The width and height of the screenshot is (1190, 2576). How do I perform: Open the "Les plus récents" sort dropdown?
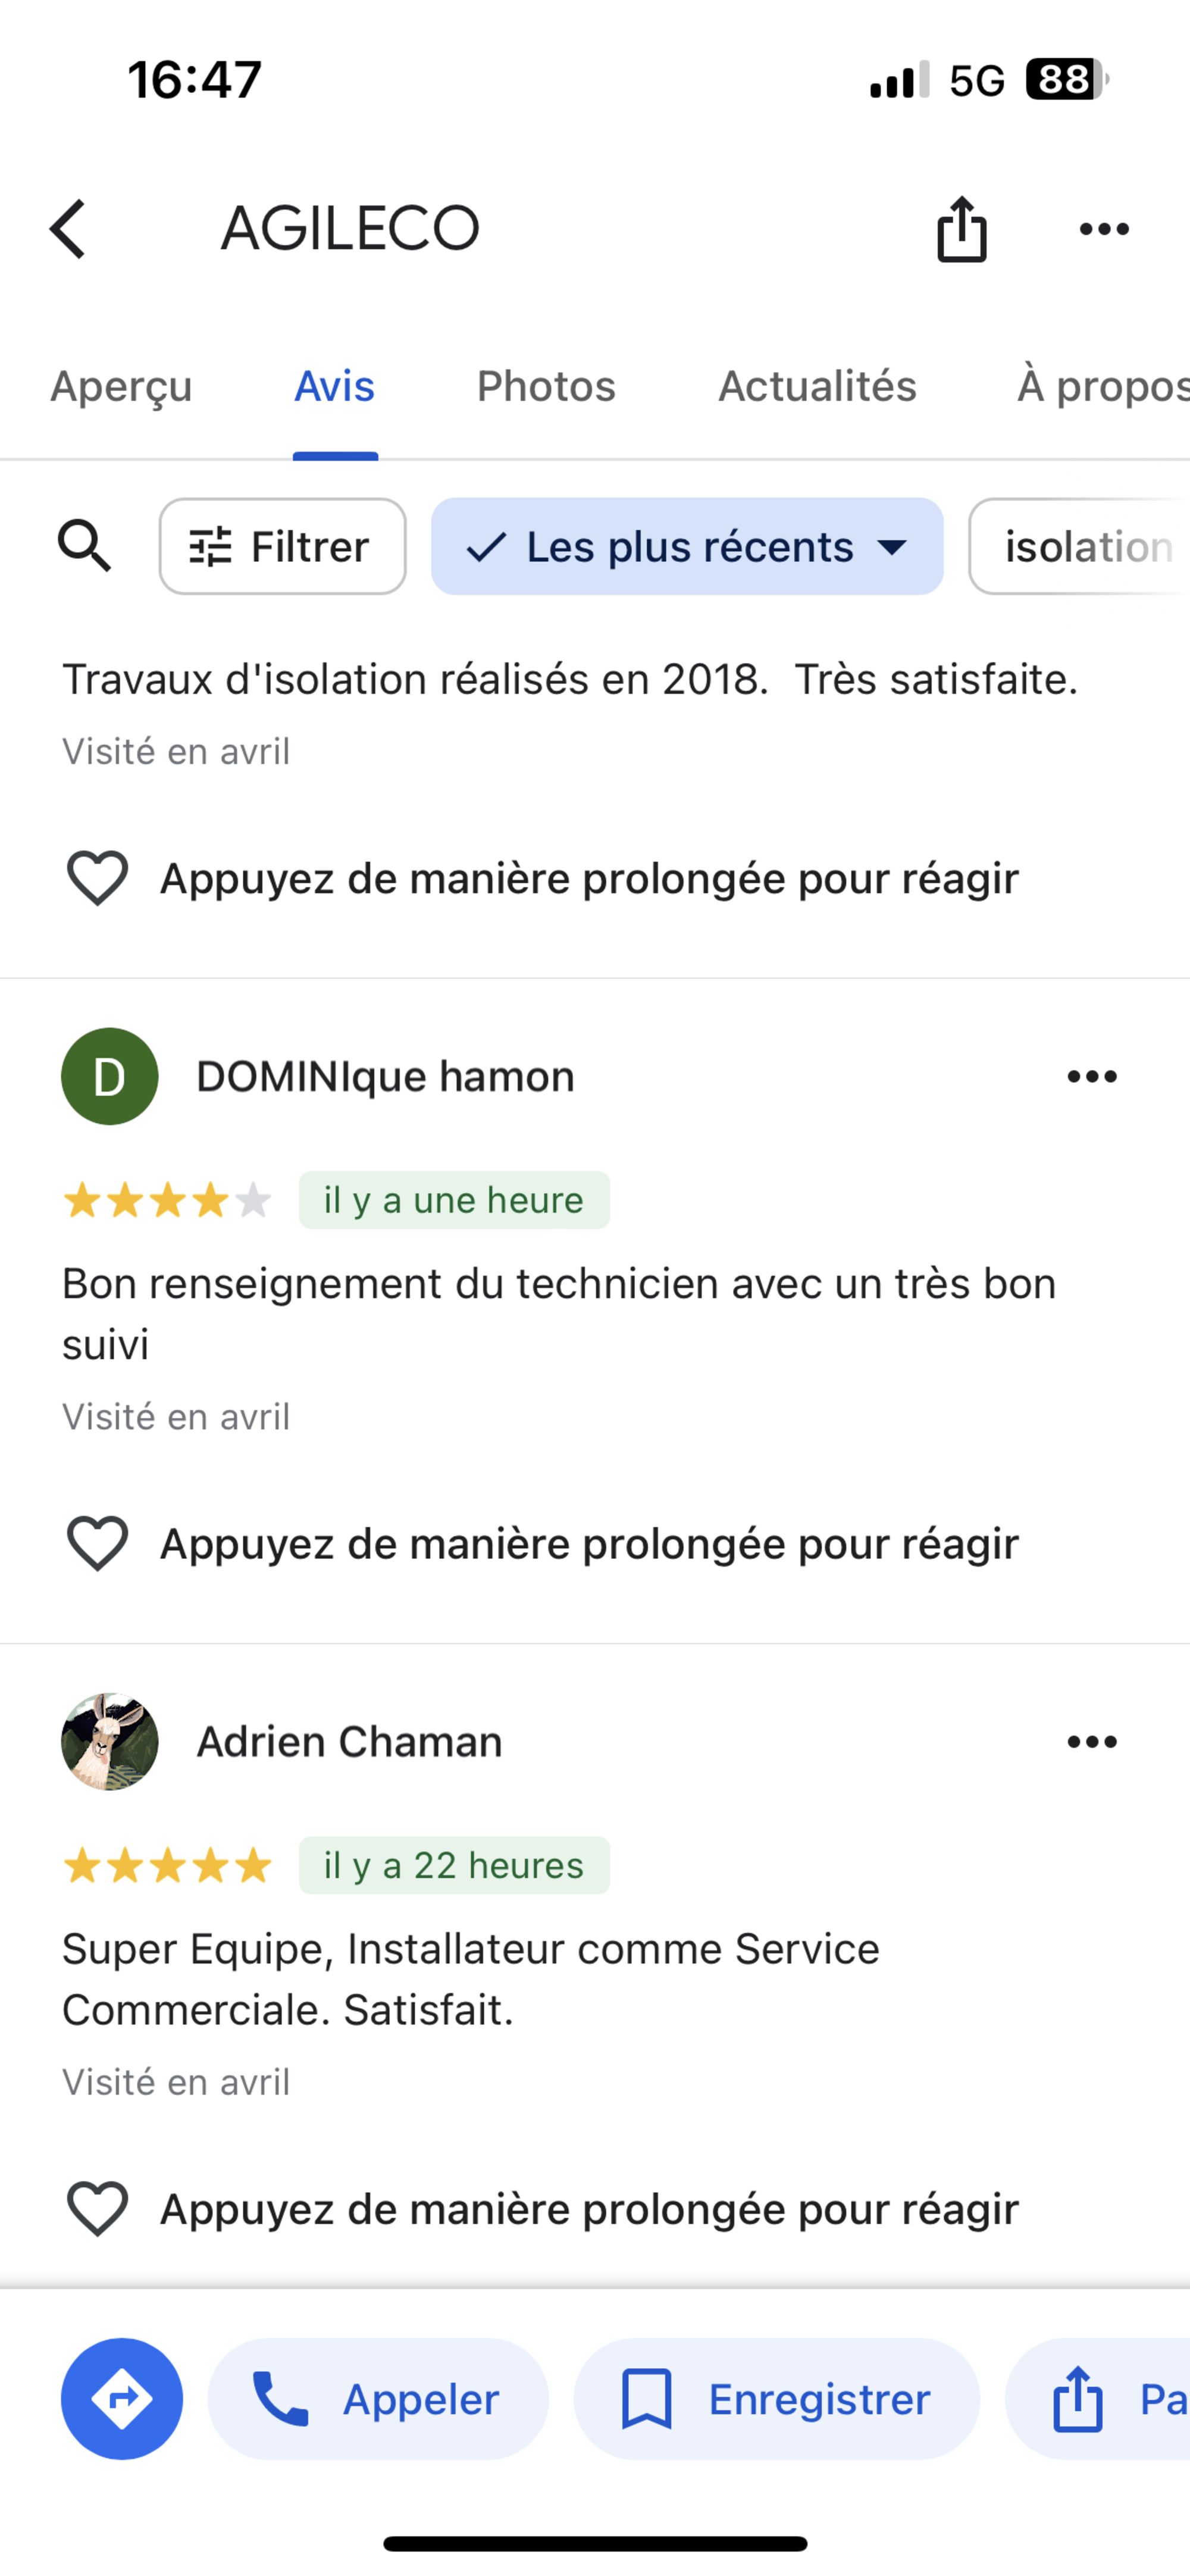click(x=687, y=546)
